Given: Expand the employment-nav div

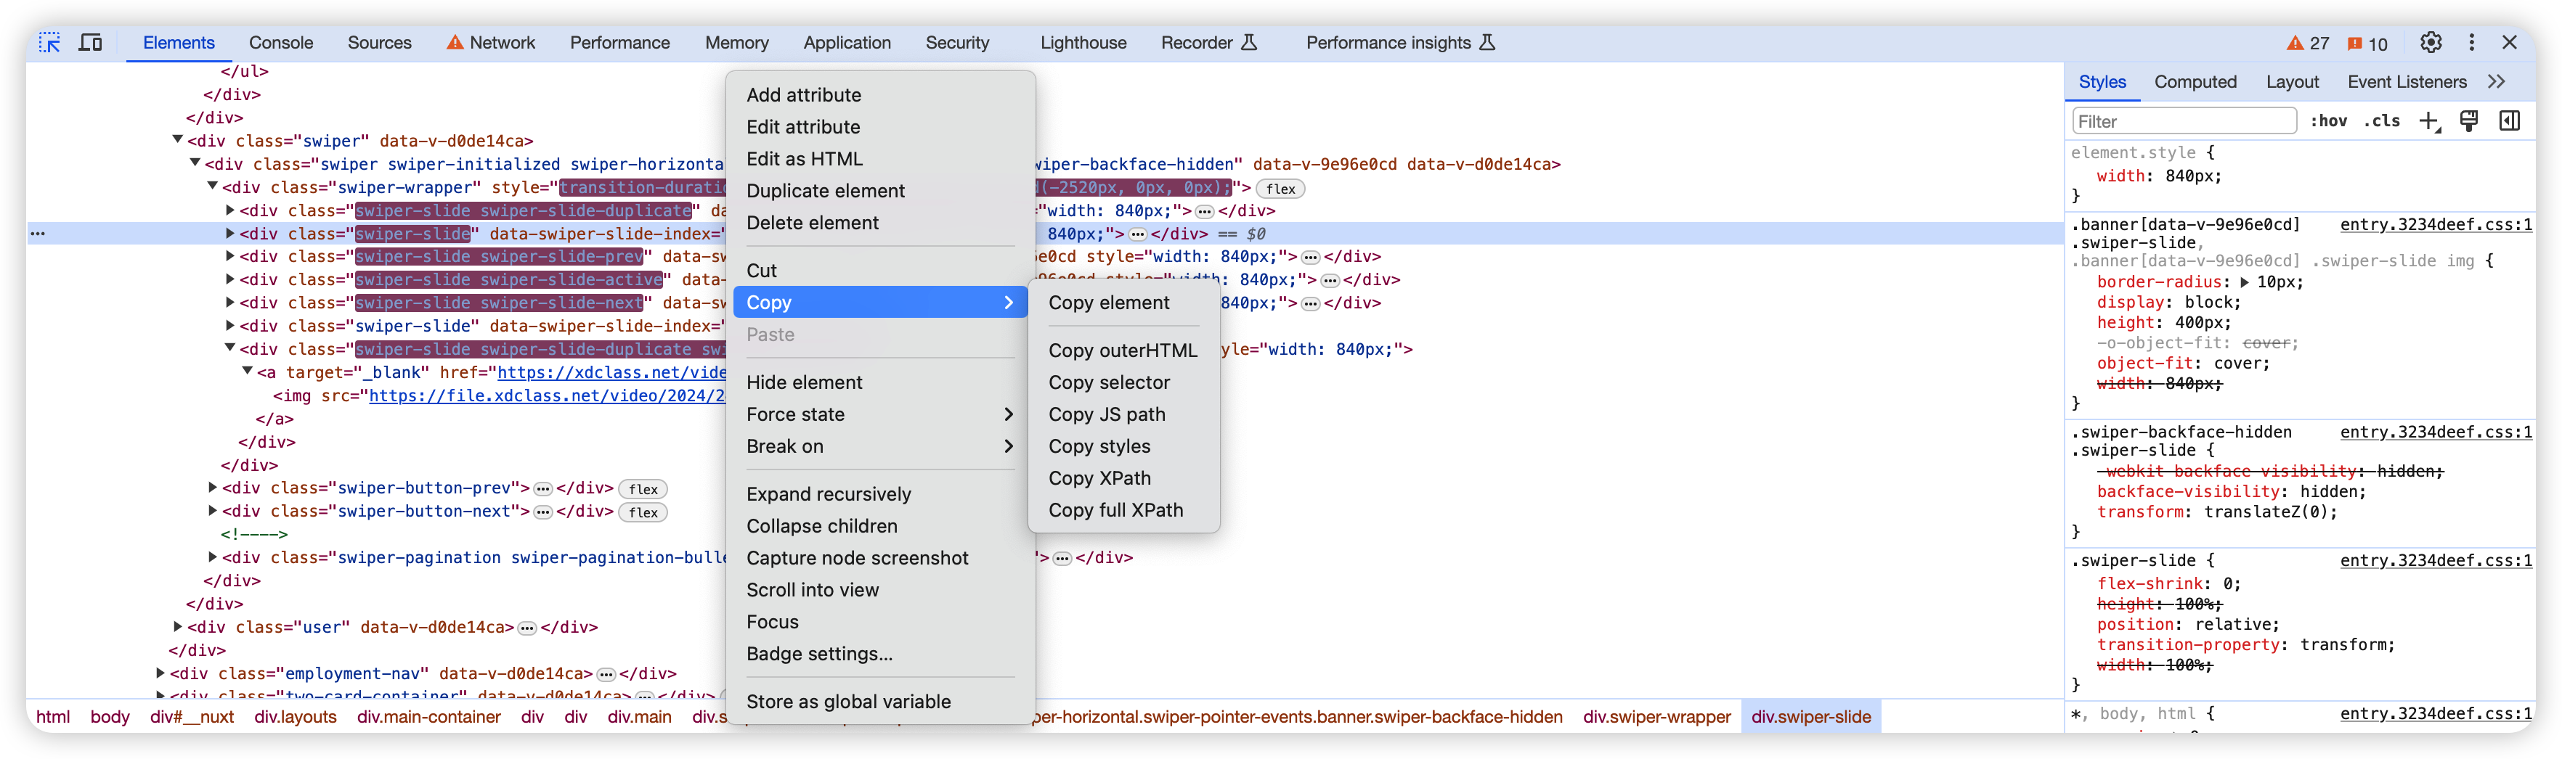Looking at the screenshot, I should 161,673.
